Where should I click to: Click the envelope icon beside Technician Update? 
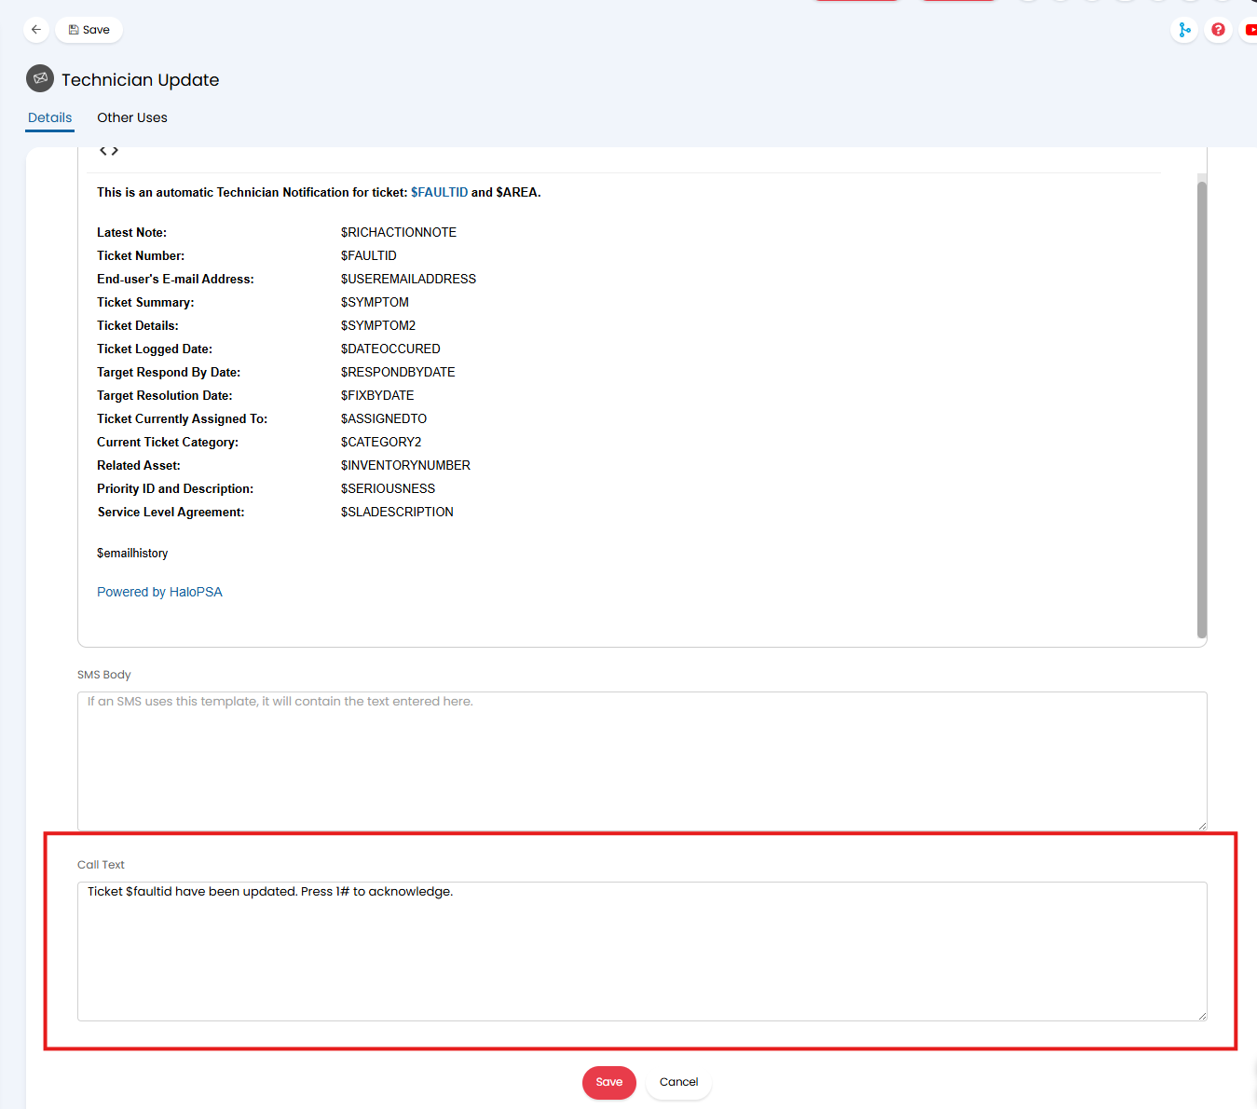[x=40, y=79]
